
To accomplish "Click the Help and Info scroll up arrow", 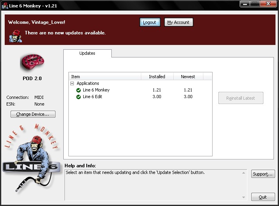I will 243,173.
